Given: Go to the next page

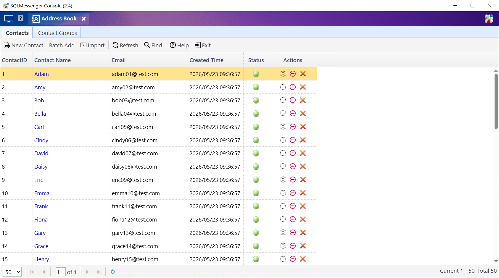Looking at the screenshot, I should pyautogui.click(x=87, y=272).
